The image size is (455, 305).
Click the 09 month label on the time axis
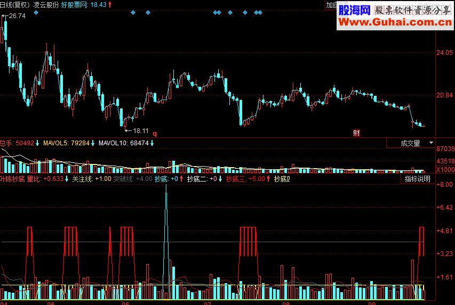click(x=371, y=303)
